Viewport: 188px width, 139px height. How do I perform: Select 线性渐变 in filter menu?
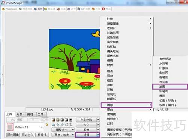pyautogui.click(x=113, y=37)
